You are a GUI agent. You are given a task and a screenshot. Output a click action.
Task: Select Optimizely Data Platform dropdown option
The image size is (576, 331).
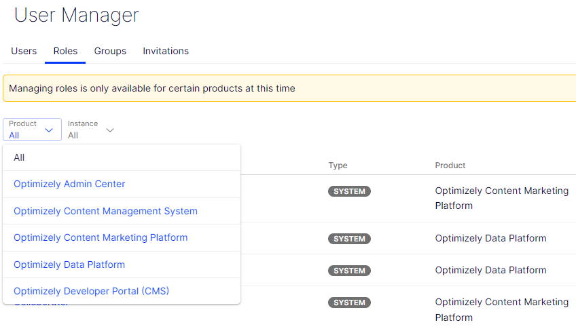click(122, 265)
